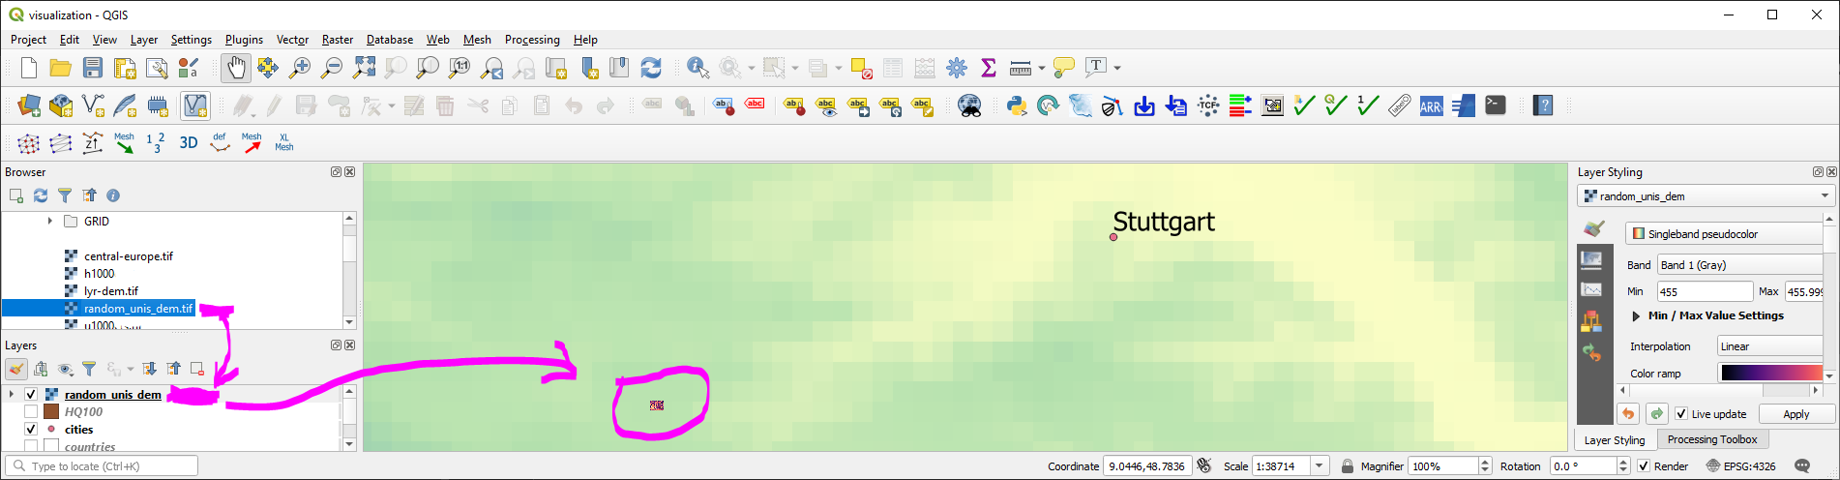The height and width of the screenshot is (480, 1840).
Task: Open Layer Styling panel brush icon in Layers
Action: pos(16,369)
